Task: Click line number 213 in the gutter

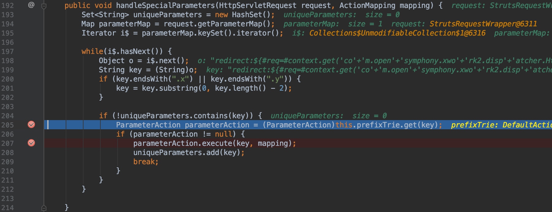Action: [x=8, y=199]
